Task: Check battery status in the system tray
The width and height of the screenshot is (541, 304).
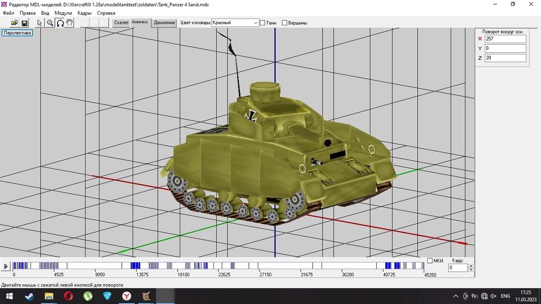Action: pos(475,296)
